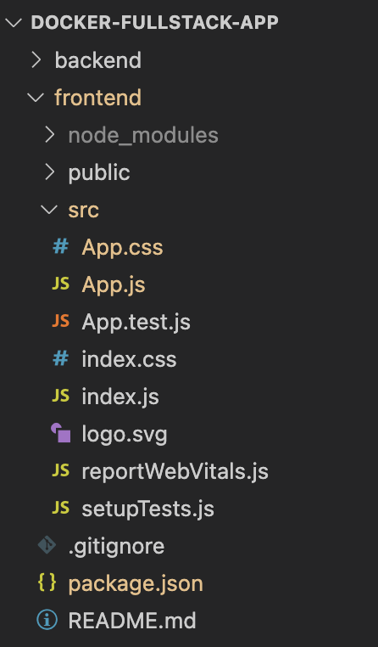Click the CSS hash icon beside index.css
This screenshot has width=378, height=647.
tap(60, 358)
